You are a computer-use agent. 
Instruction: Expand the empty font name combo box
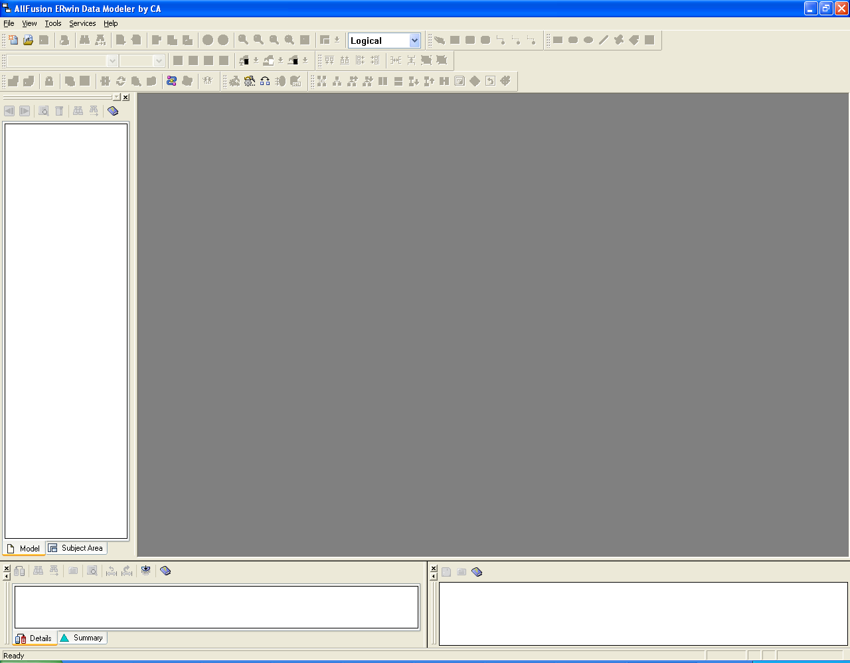coord(112,61)
